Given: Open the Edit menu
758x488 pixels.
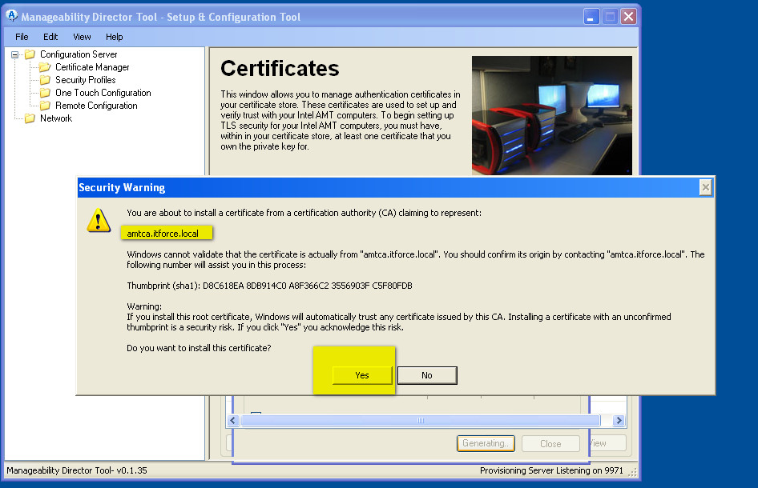Looking at the screenshot, I should point(50,37).
